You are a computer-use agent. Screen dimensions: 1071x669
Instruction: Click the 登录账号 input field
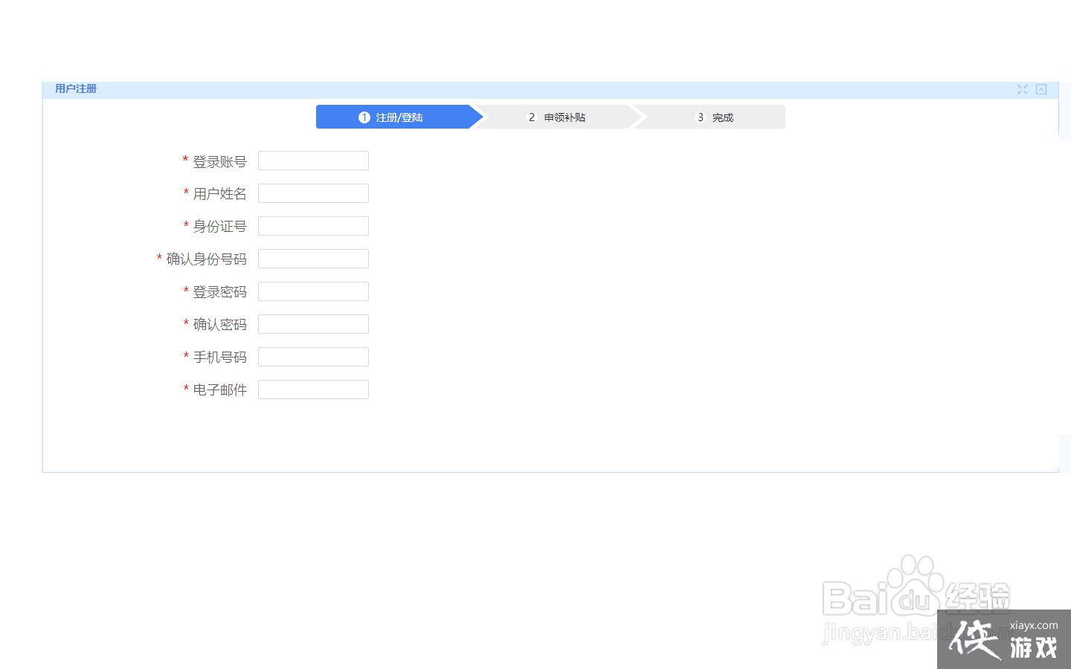click(x=313, y=161)
